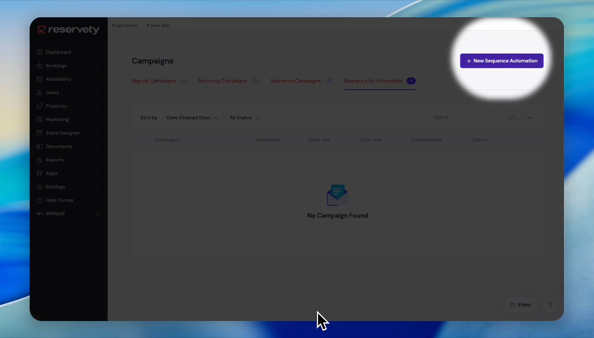Screen dimensions: 594x338
Task: Click the Store Designer icon
Action: click(x=39, y=133)
